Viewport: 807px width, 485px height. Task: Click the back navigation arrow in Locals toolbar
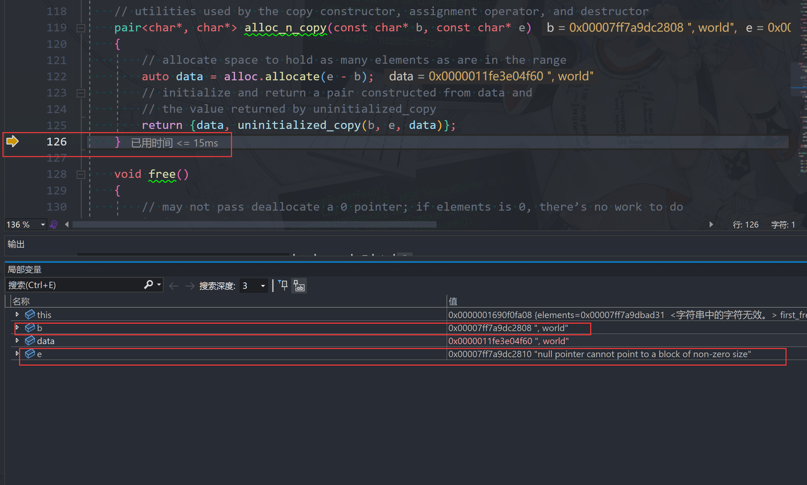174,285
